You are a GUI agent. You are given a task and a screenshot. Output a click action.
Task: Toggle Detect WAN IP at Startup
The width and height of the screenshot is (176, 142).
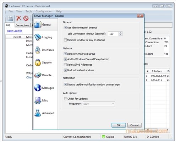point(65,54)
